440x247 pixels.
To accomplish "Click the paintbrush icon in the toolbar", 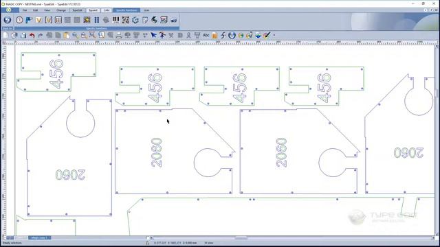I will [267, 35].
